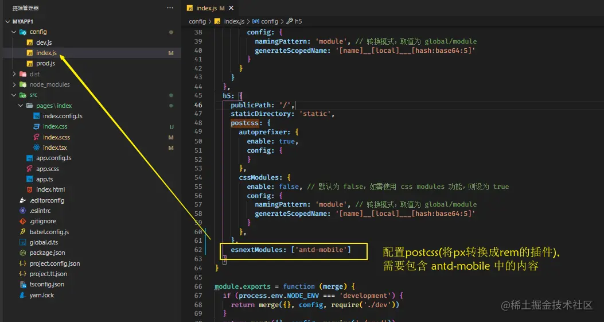Click staticDirectory on line 47
The image size is (604, 322).
coord(261,114)
